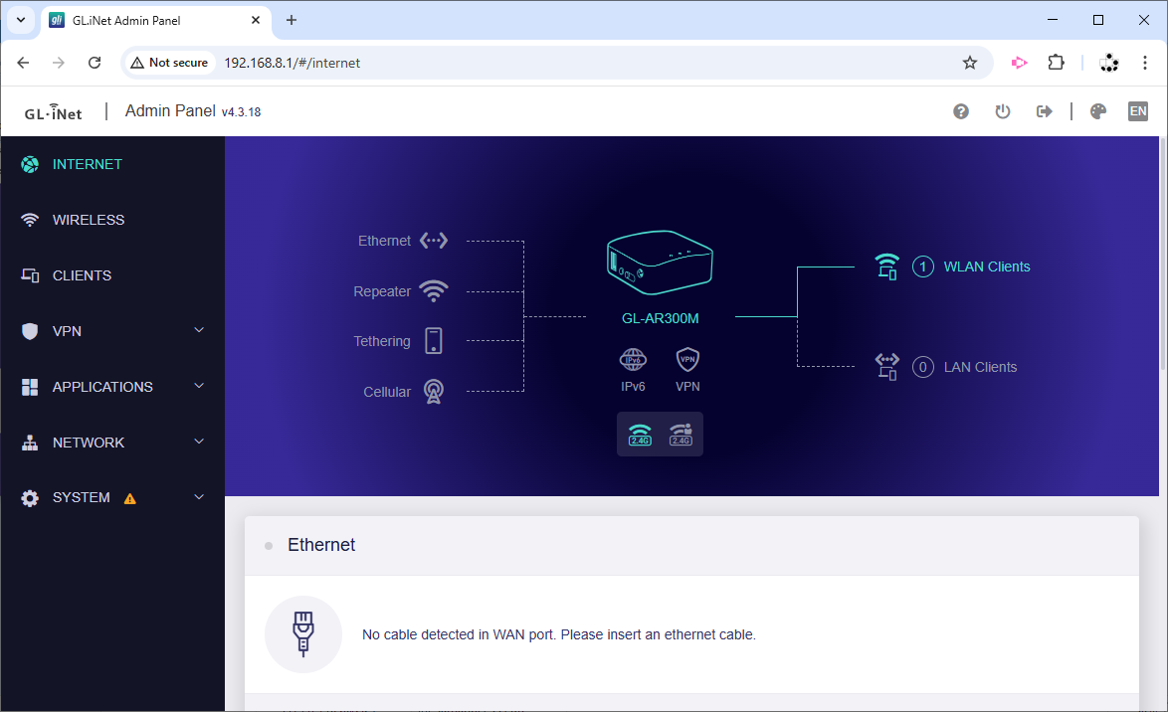The image size is (1168, 712).
Task: Click the Cellular antenna icon
Action: click(x=433, y=392)
